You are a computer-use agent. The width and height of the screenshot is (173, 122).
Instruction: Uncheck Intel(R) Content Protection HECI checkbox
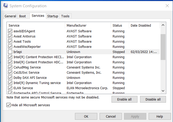[x=10, y=57]
